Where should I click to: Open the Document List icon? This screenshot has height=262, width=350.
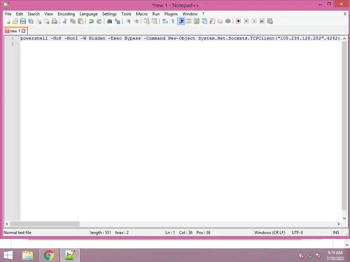point(204,21)
